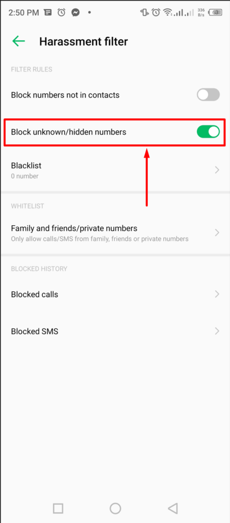Select Family and friends/private numbers
Viewport: 230px width, 523px height.
tap(115, 233)
